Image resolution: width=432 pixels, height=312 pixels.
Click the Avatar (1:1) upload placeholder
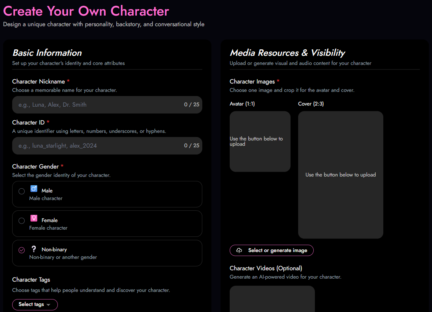[260, 142]
